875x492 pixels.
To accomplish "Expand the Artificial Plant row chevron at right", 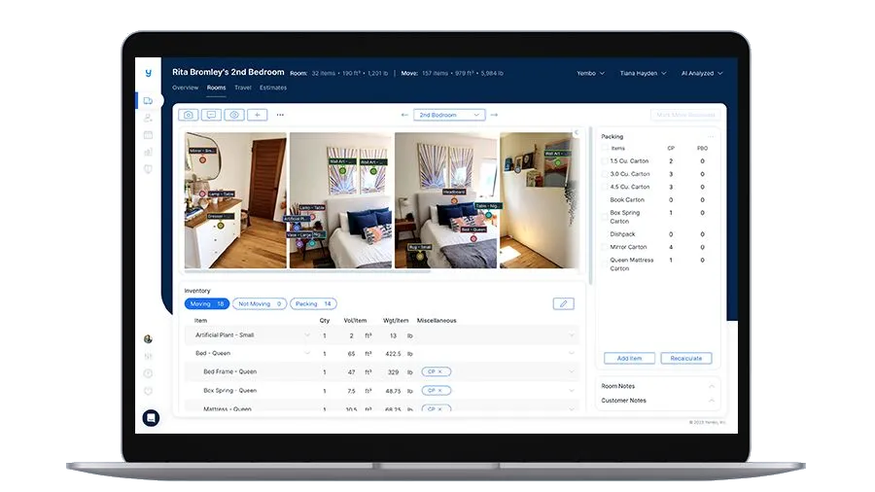I will coord(572,335).
